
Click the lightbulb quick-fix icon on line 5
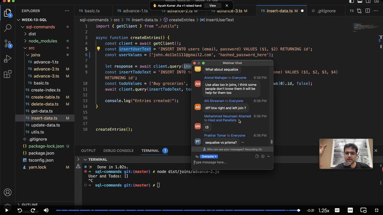pos(99,49)
